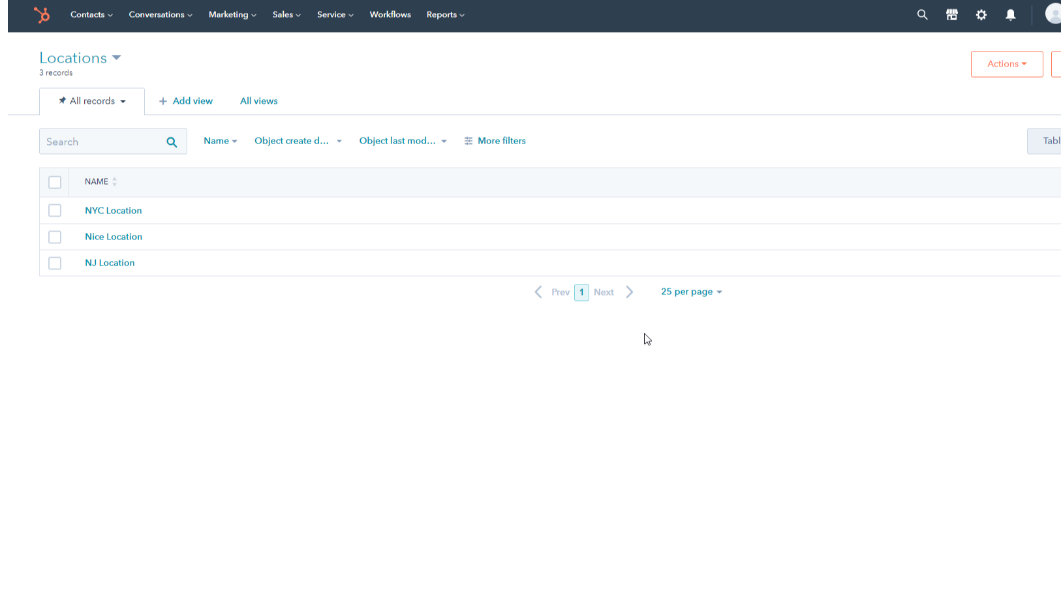The height and width of the screenshot is (597, 1061).
Task: Go to next page using right chevron
Action: click(x=629, y=292)
